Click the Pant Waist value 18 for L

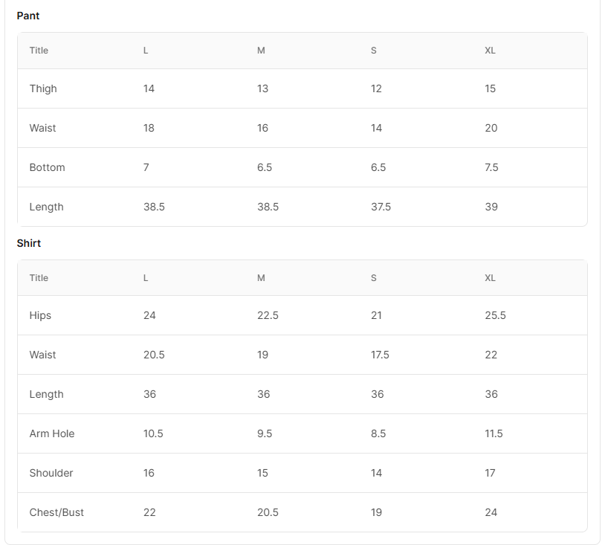coord(149,128)
